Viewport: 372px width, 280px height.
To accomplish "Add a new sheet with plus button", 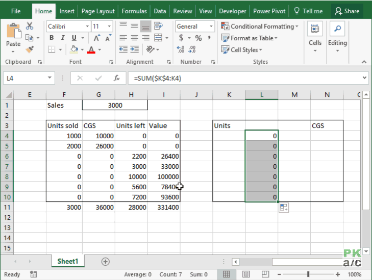I will tap(106, 262).
